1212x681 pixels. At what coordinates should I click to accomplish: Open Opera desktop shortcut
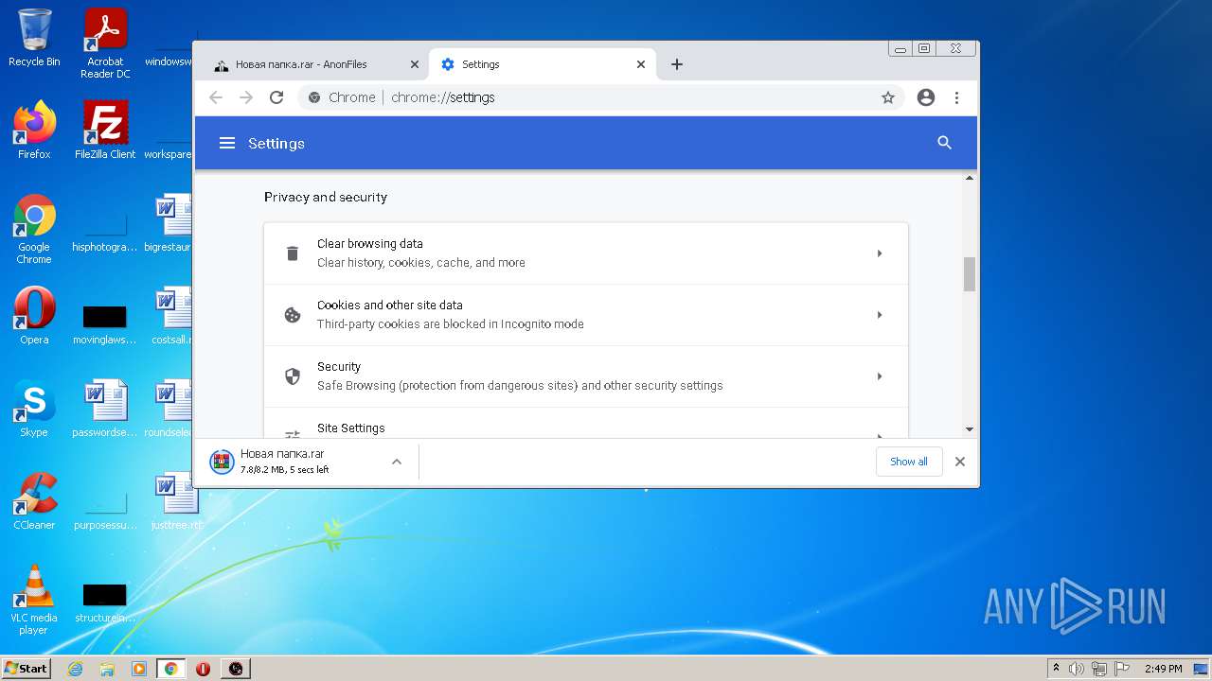click(34, 316)
